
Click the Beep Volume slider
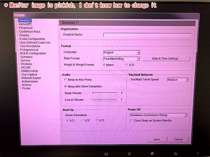coord(105,93)
